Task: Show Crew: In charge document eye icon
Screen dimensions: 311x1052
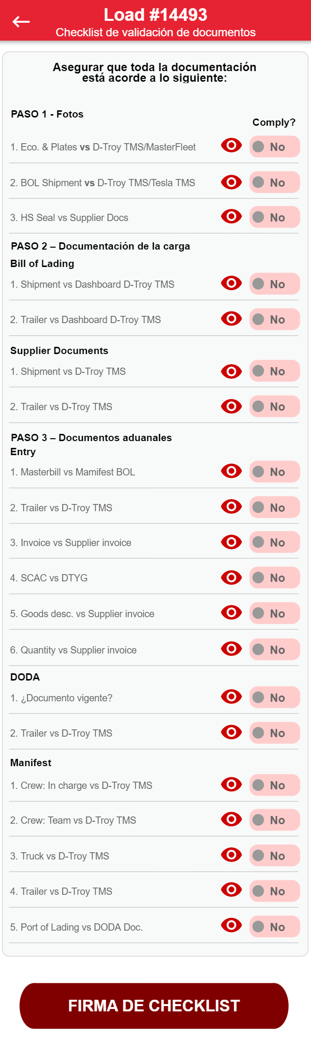Action: click(231, 784)
